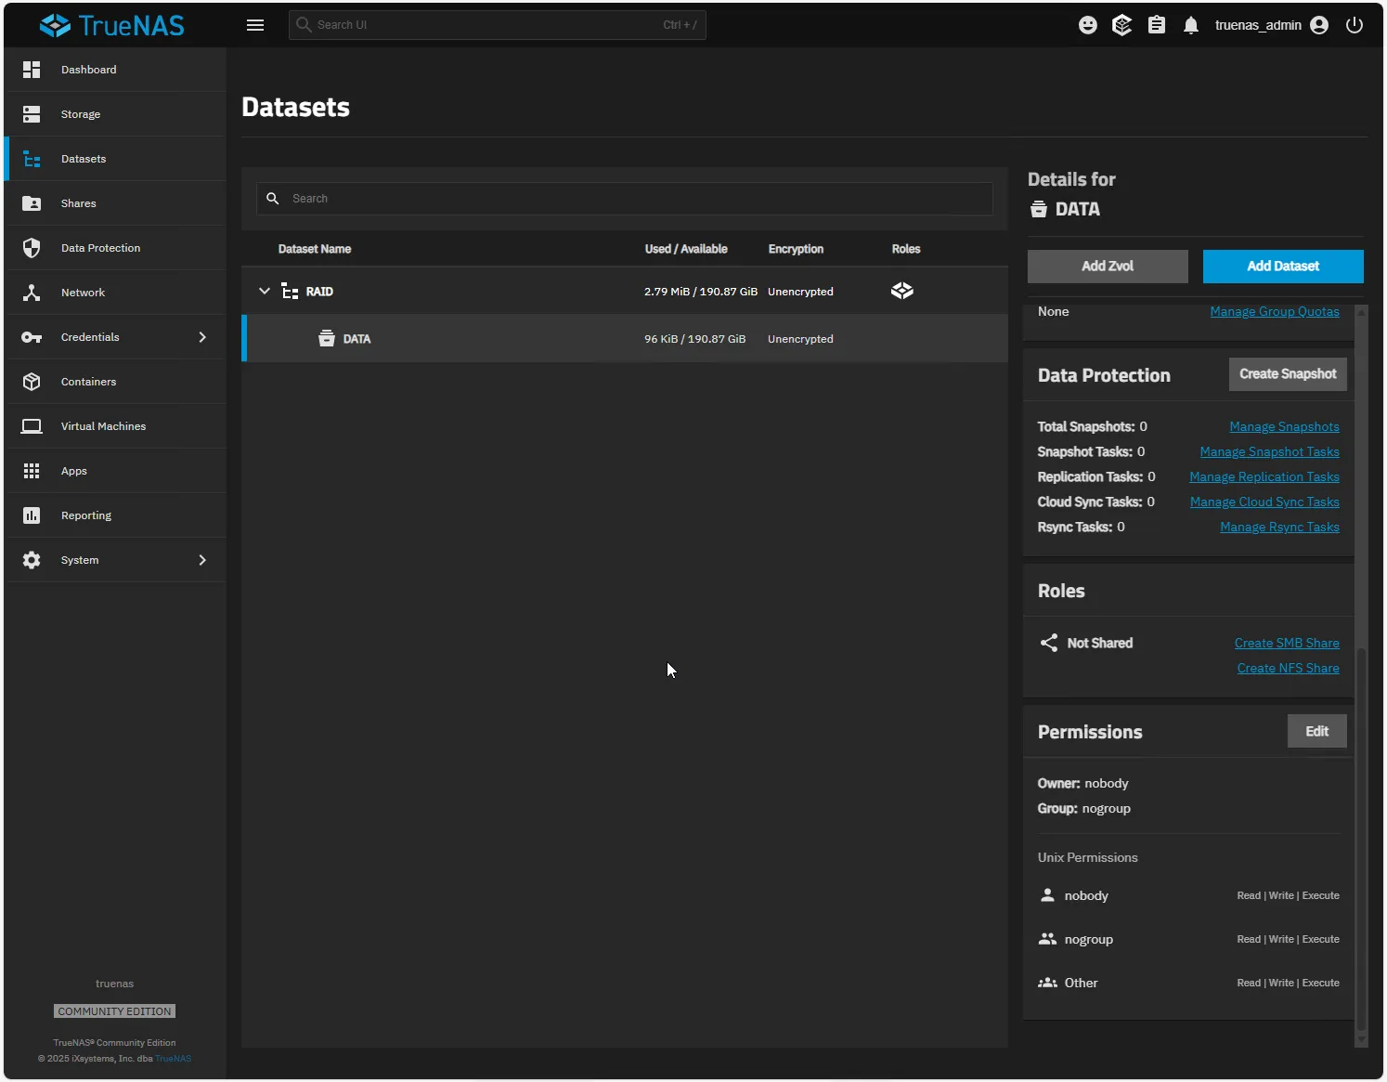Click the hamburger menu icon to collapse sidebar
This screenshot has width=1387, height=1082.
click(255, 25)
